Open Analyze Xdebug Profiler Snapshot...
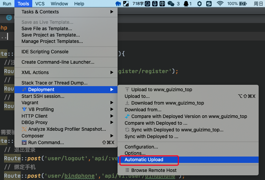Viewport: 265px width, 180px height. (x=66, y=129)
